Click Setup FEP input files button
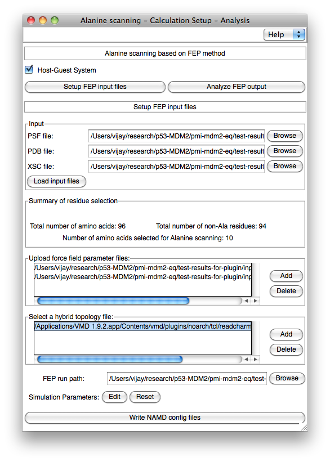 click(95, 87)
